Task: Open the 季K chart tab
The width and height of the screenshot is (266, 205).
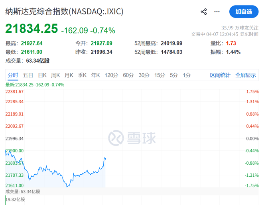Action: 82,75
